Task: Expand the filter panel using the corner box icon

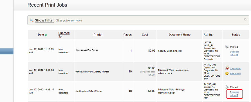Action: pyautogui.click(x=245, y=19)
